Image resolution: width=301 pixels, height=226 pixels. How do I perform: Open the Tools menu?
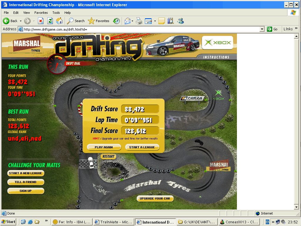pyautogui.click(x=56, y=13)
